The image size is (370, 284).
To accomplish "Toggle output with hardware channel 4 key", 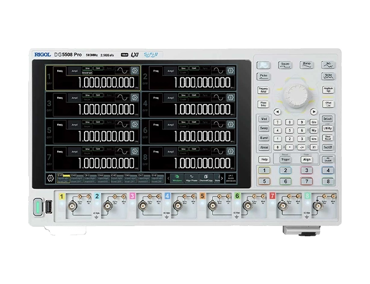I will tap(328, 170).
